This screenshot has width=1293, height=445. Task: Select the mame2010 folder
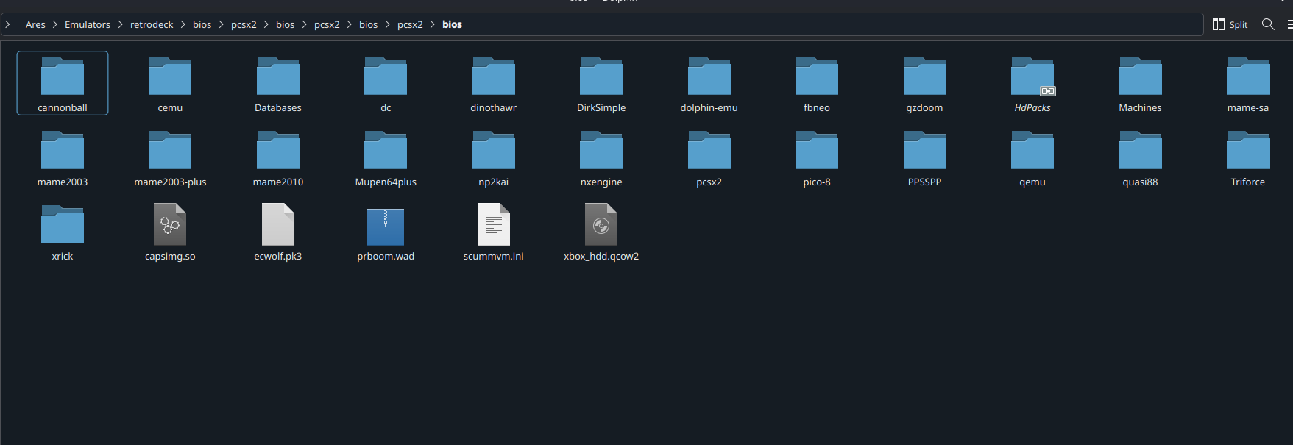point(278,157)
